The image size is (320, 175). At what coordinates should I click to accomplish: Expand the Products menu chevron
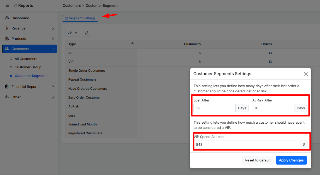(x=53, y=39)
